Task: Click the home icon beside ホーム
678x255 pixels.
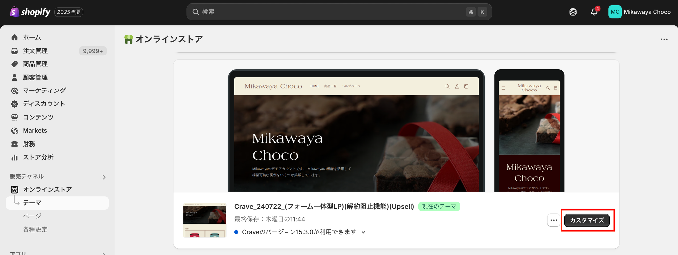Action: tap(14, 37)
